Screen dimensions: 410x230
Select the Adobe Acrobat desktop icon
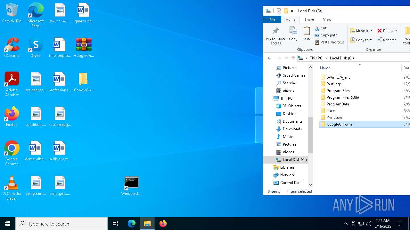[x=12, y=84]
